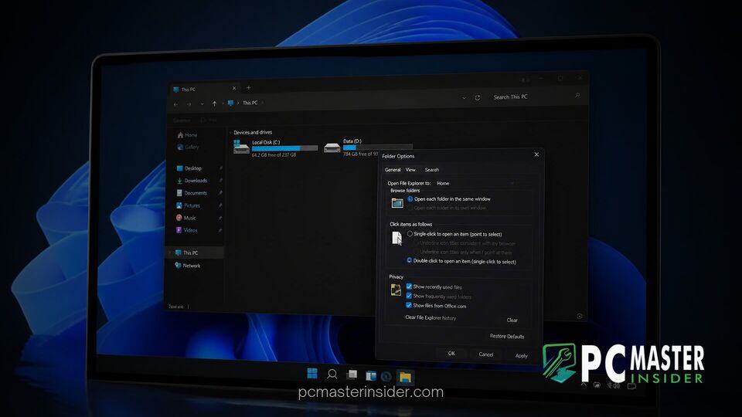Open taskbar Search
The image size is (742, 417).
[332, 375]
